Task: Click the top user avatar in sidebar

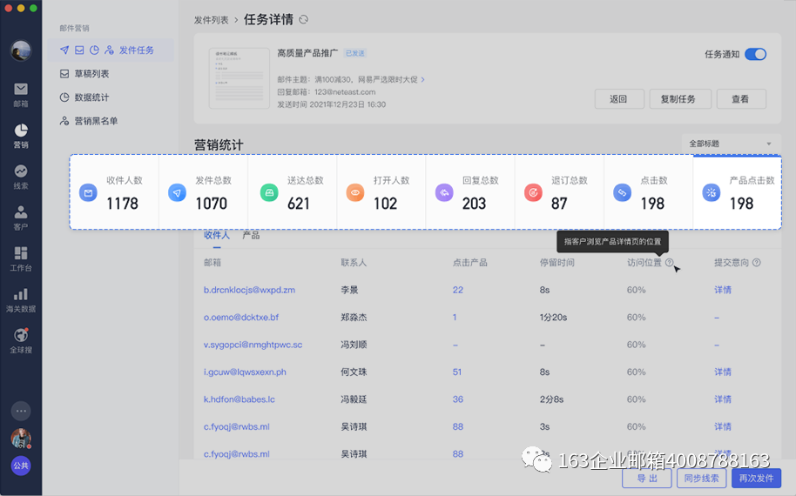Action: pos(21,50)
